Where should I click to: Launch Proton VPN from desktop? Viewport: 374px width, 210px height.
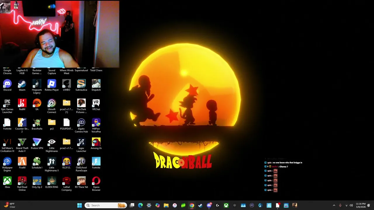pyautogui.click(x=37, y=144)
